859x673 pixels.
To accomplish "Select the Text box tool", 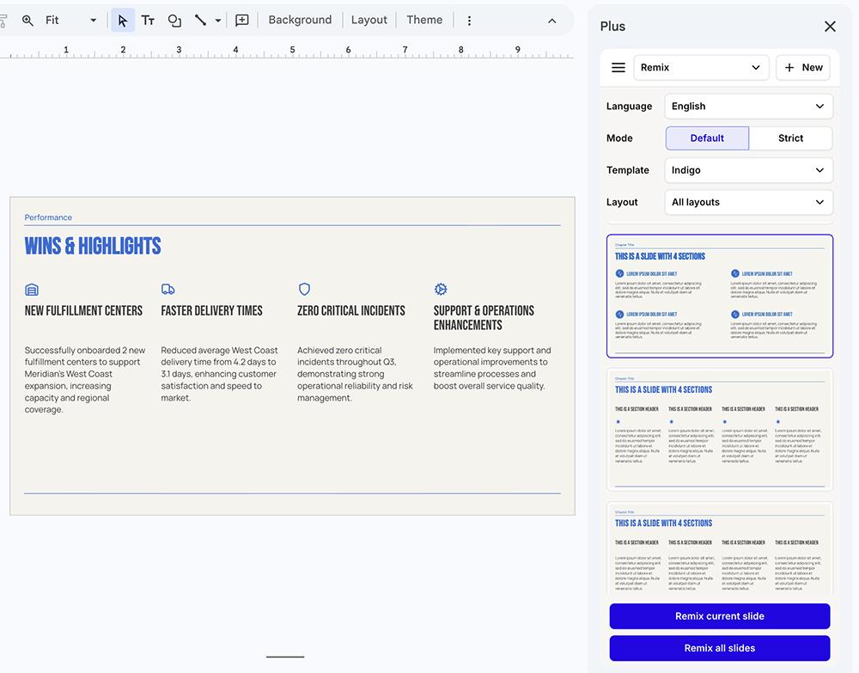I will (x=148, y=21).
